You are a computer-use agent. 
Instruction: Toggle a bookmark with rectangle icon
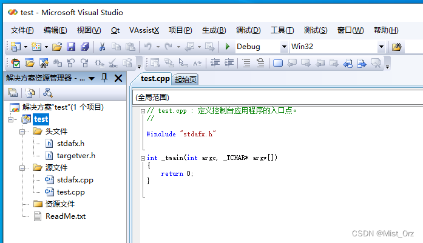pyautogui.click(x=277, y=63)
